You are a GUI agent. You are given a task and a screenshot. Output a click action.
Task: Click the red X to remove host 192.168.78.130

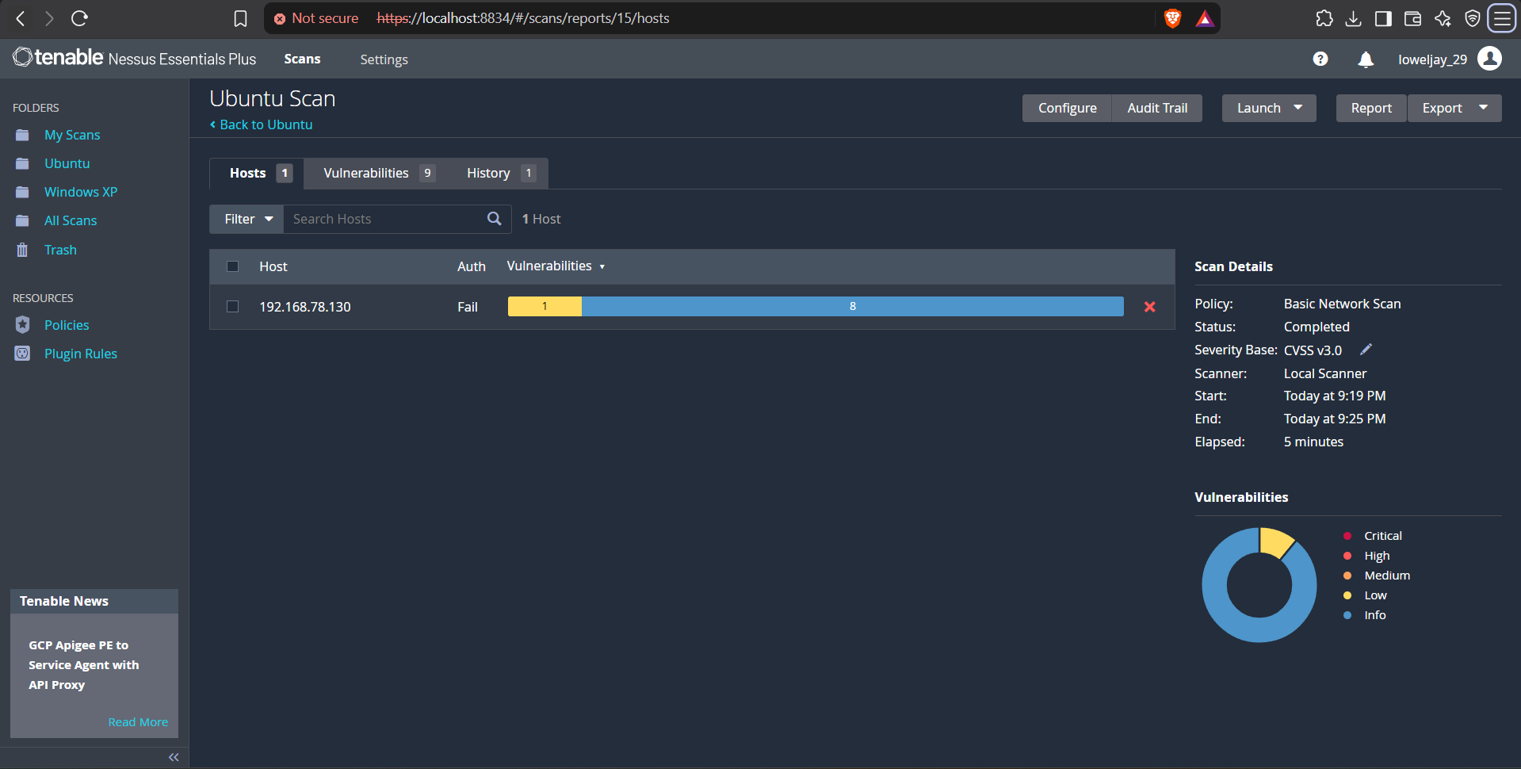pyautogui.click(x=1149, y=307)
